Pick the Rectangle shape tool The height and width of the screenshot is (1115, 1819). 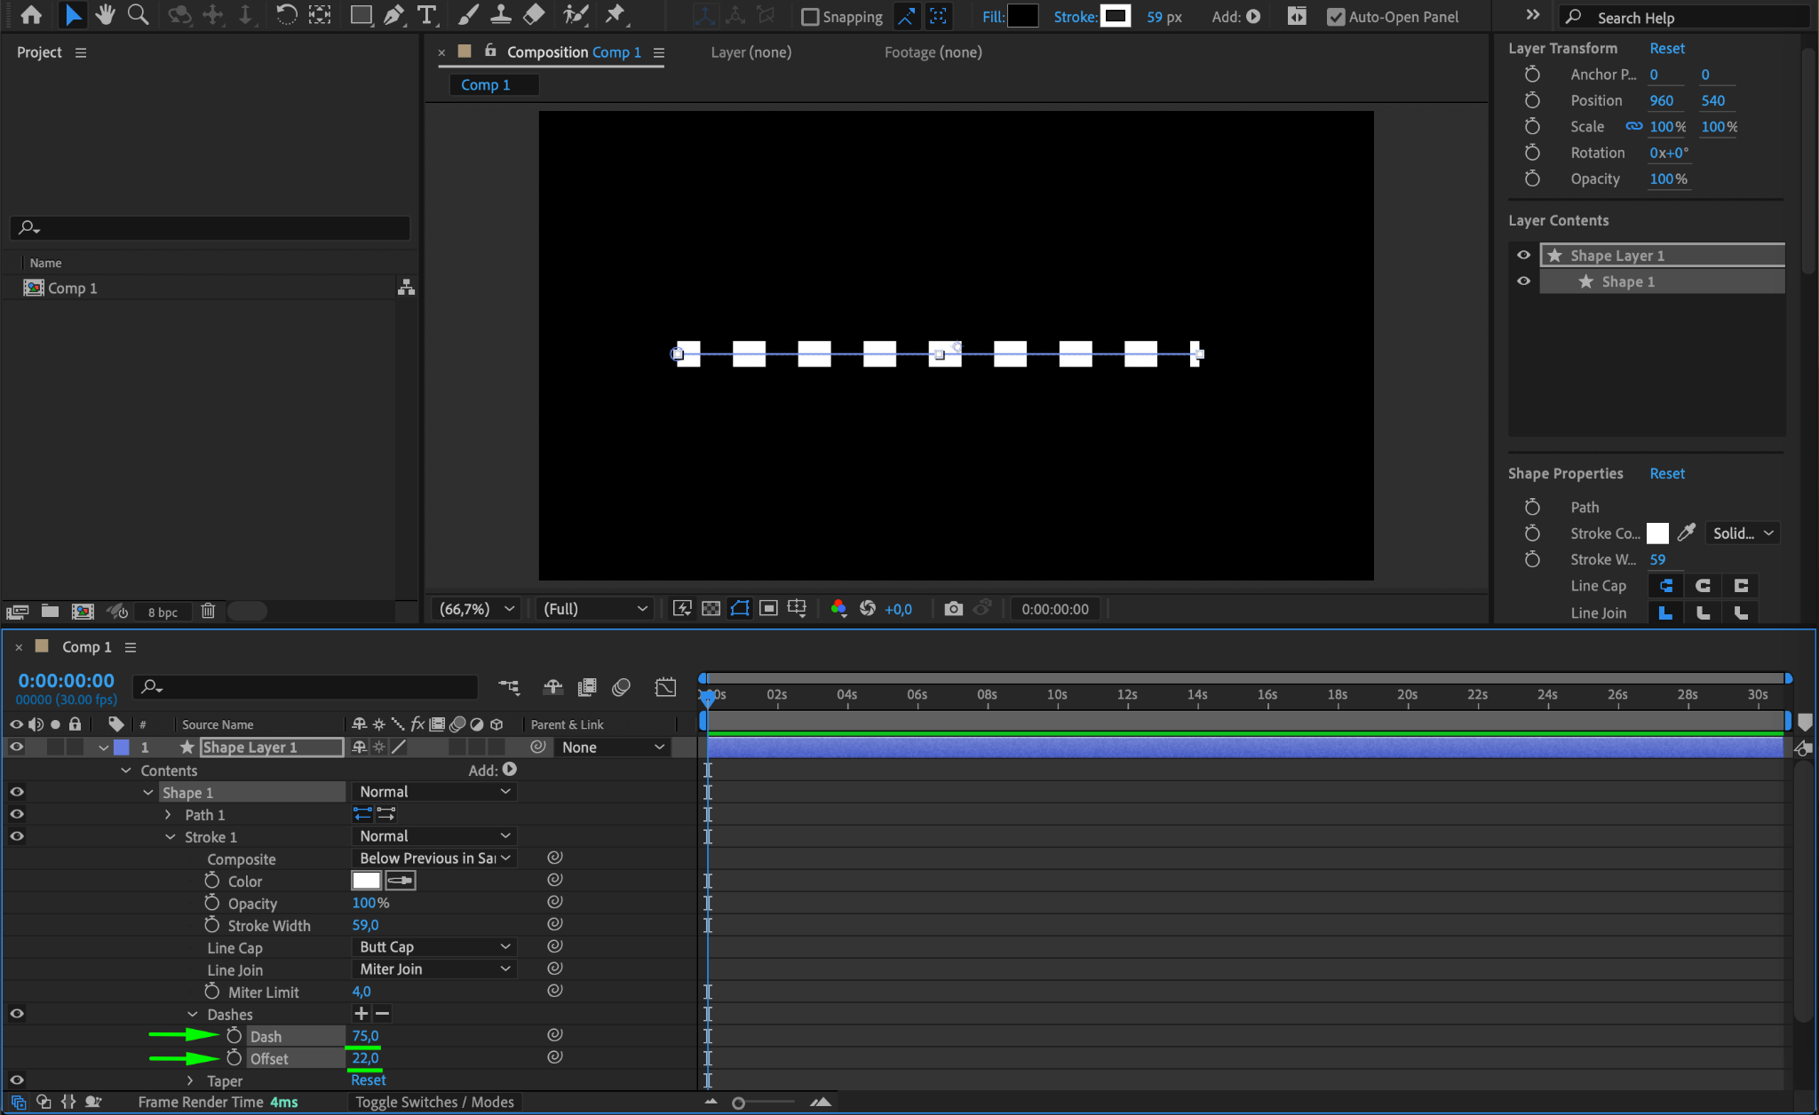[361, 14]
